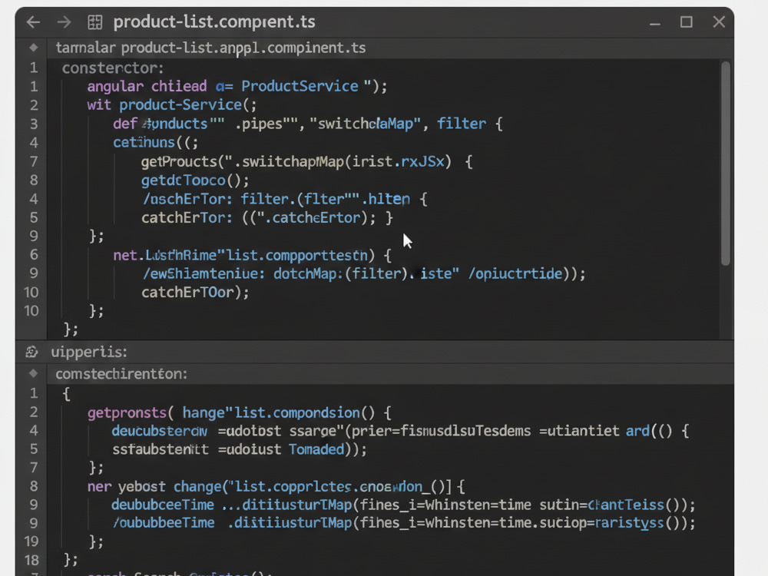768x576 pixels.
Task: Click the catchErTor: catcheErtor line
Action: click(267, 217)
